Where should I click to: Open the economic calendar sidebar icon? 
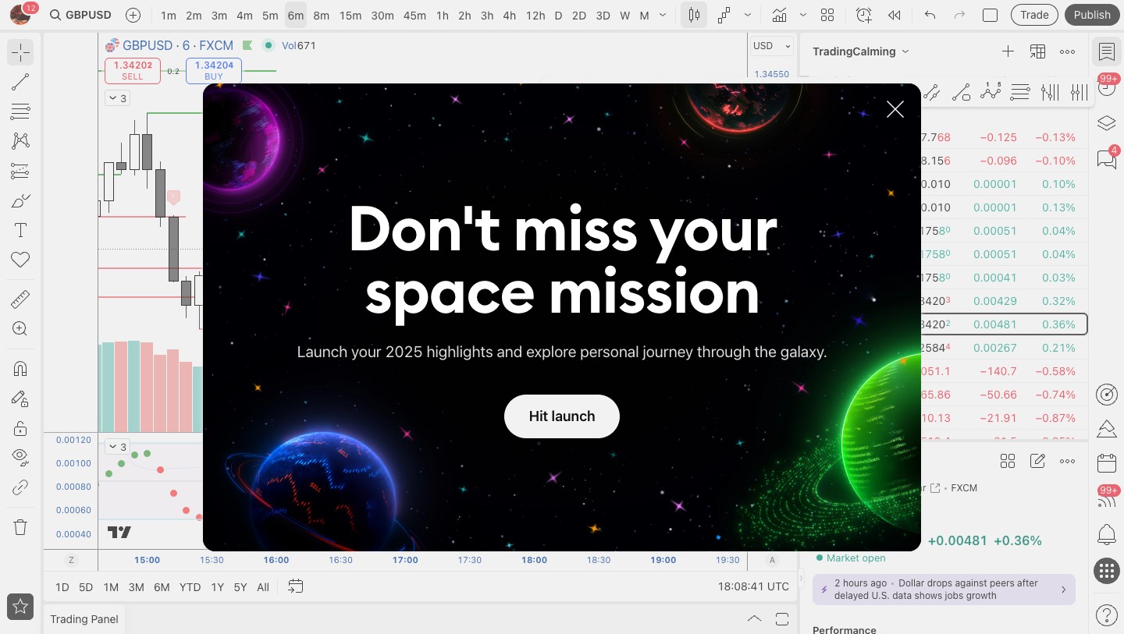coord(1106,463)
